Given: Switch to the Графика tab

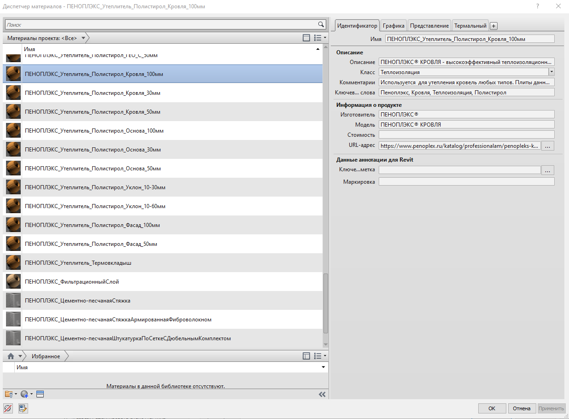Looking at the screenshot, I should coord(393,26).
